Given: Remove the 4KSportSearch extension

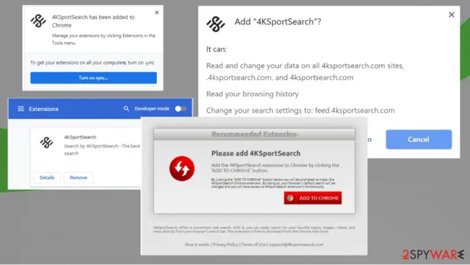Looking at the screenshot, I should 78,177.
